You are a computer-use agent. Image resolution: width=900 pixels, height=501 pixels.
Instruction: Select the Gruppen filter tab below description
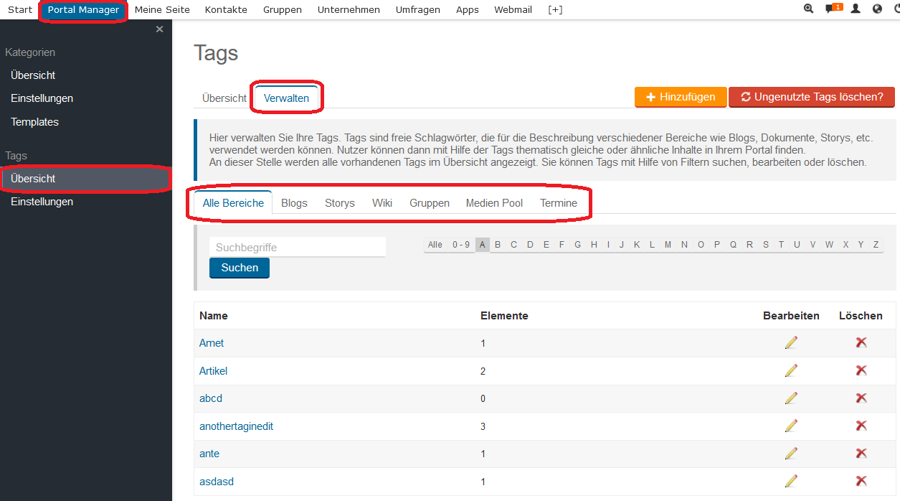tap(430, 202)
